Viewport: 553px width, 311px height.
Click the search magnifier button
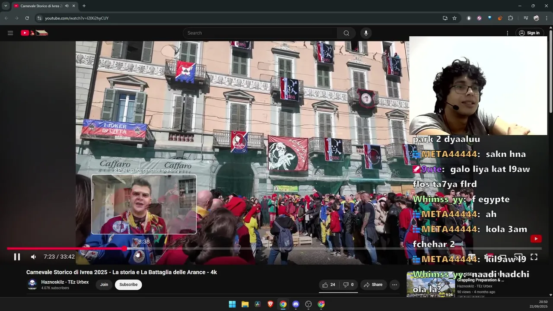(x=346, y=33)
